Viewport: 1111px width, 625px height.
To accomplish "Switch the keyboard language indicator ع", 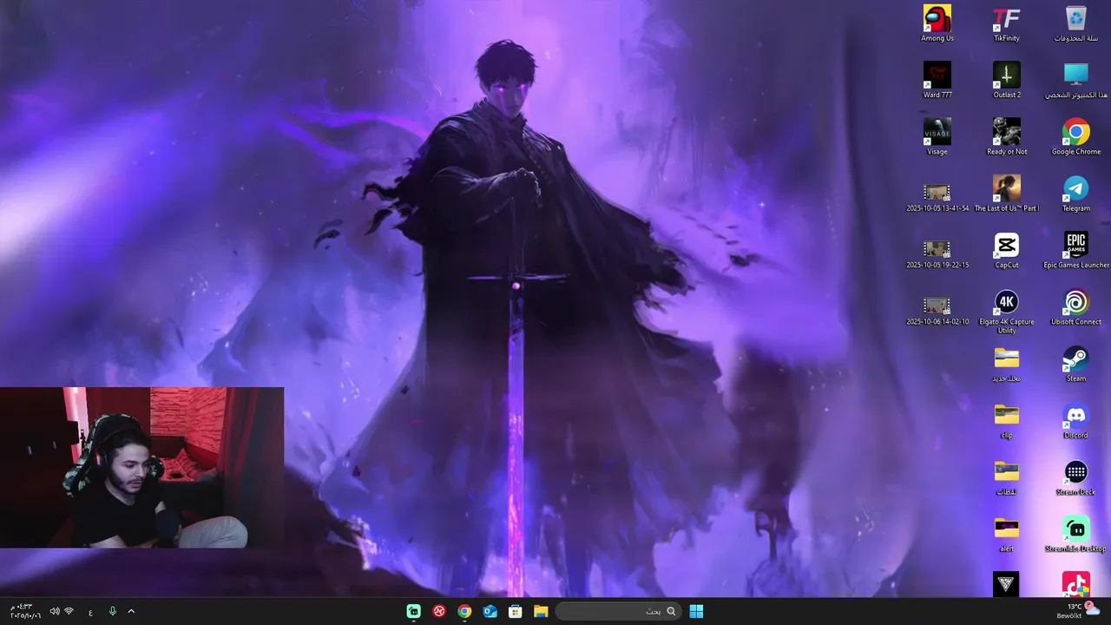I will point(90,612).
